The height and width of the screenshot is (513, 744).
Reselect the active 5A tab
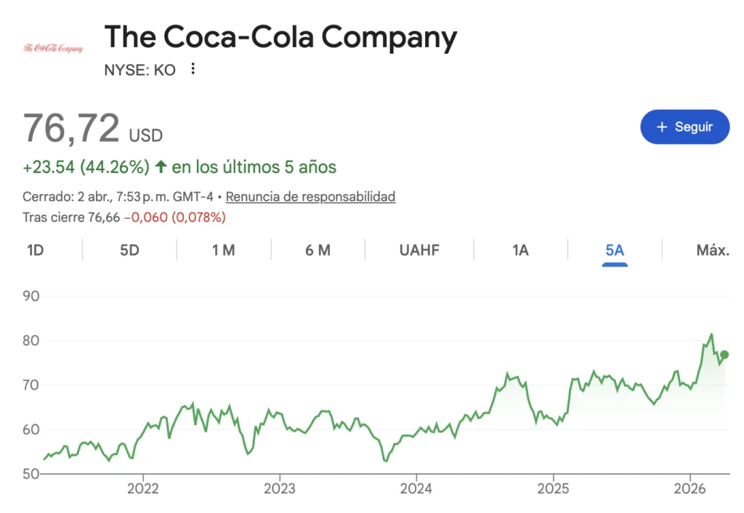pos(615,250)
